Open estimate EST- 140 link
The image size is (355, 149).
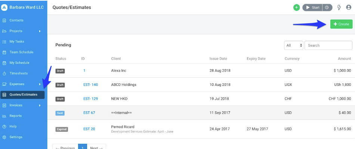[x=90, y=84]
